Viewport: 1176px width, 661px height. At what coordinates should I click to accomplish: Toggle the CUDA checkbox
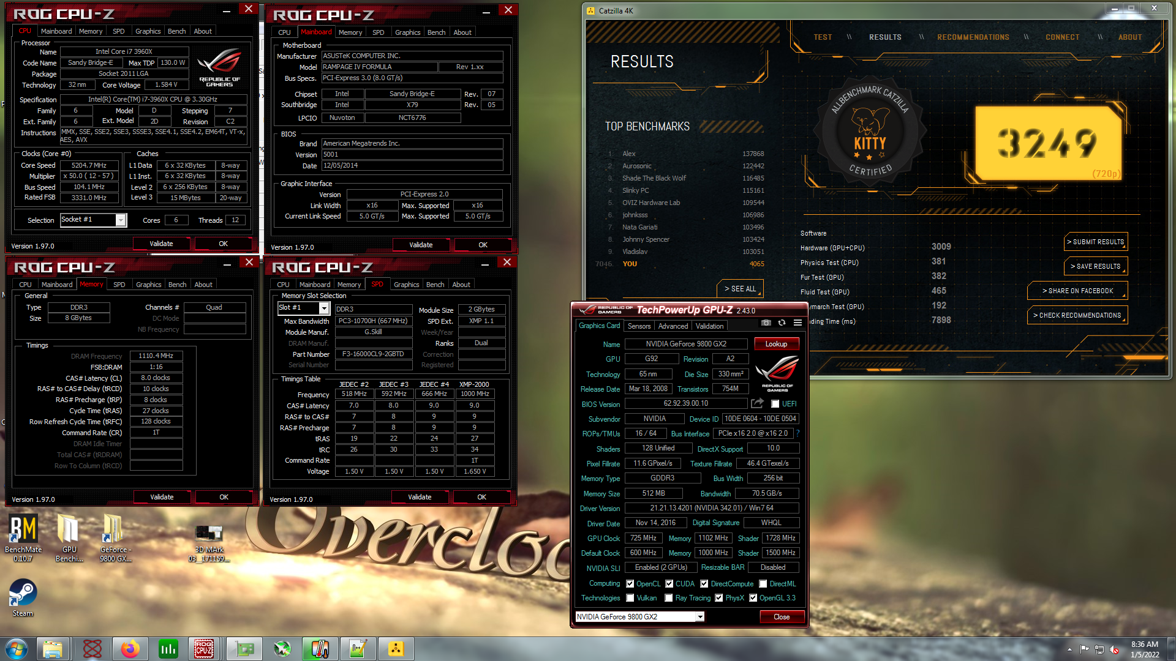tap(669, 584)
